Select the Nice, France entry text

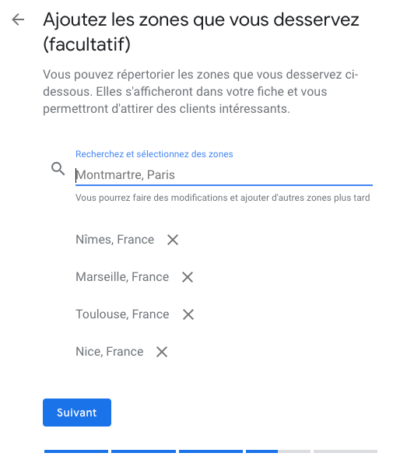point(110,352)
